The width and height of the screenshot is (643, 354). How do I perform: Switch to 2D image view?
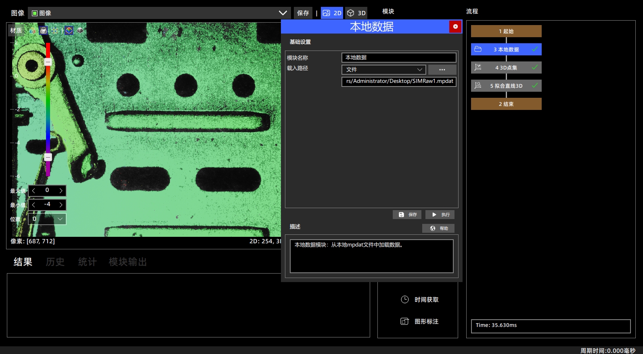coord(332,13)
